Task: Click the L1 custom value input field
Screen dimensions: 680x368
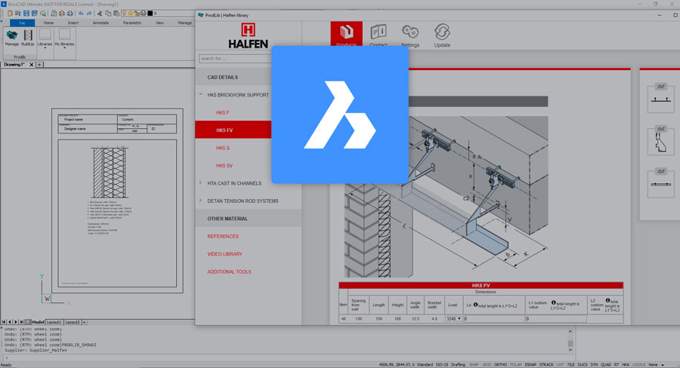Action: (x=556, y=319)
